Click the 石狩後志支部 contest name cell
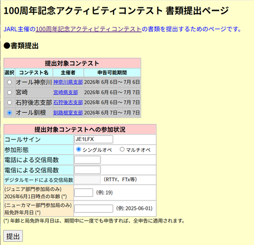254x245 pixels. [x=34, y=102]
